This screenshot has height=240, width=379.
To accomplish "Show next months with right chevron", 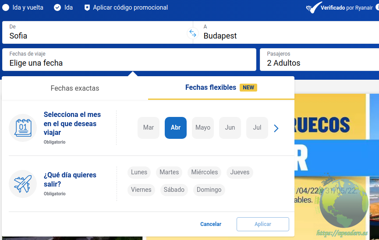I will 276,128.
